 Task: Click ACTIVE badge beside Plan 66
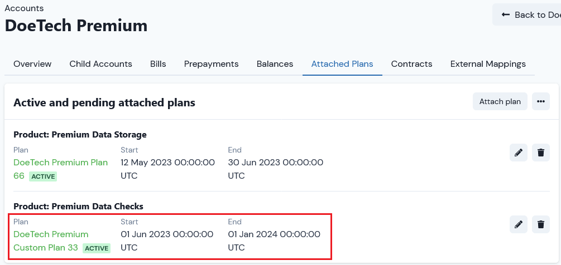pyautogui.click(x=43, y=176)
